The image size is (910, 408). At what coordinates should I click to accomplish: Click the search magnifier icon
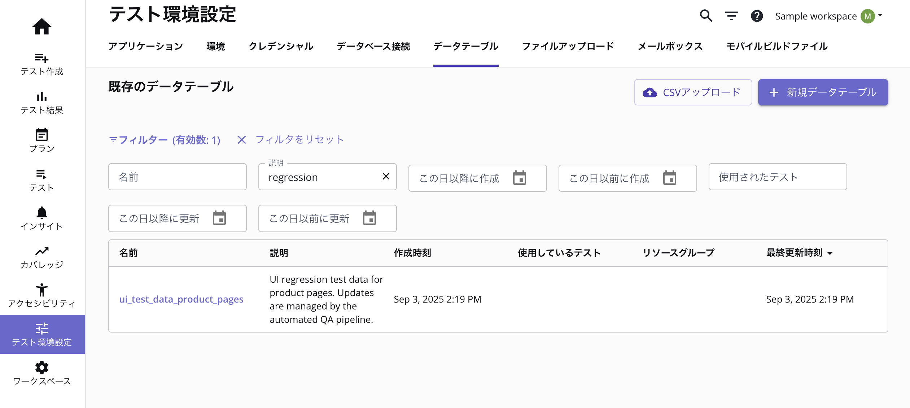coord(706,16)
